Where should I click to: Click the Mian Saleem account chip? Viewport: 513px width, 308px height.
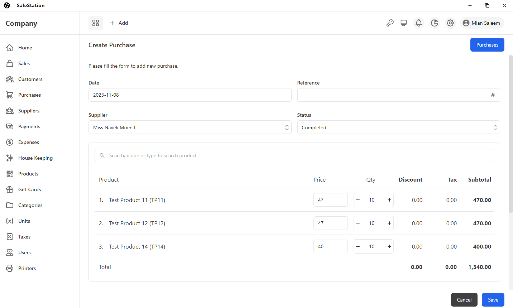tap(482, 23)
